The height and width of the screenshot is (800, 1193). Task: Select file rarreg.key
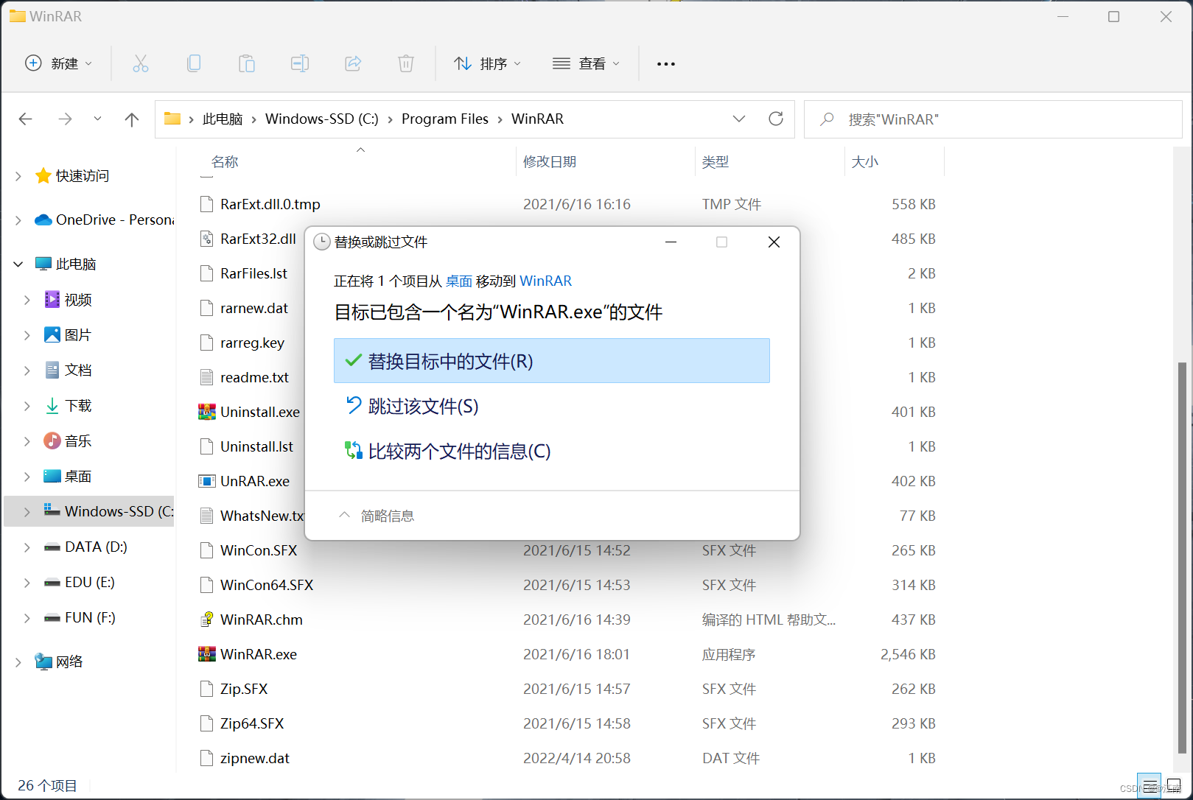[x=252, y=343]
